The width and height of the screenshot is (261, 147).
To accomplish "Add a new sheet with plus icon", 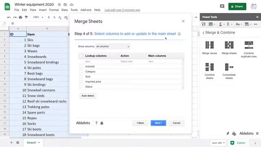I will coord(11,143).
